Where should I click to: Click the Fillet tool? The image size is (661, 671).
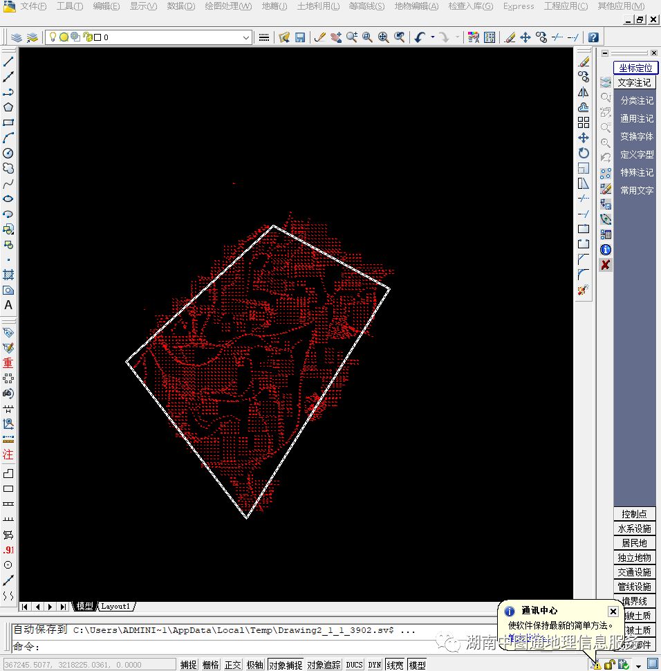point(584,275)
